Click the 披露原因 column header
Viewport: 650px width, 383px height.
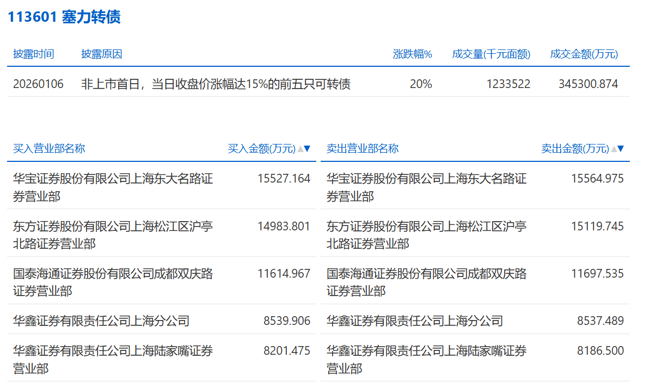(x=102, y=54)
